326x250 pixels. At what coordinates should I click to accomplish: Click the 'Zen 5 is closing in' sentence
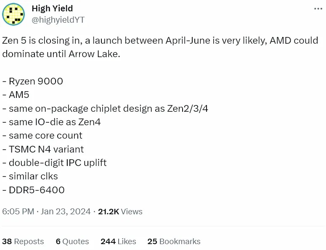160,47
